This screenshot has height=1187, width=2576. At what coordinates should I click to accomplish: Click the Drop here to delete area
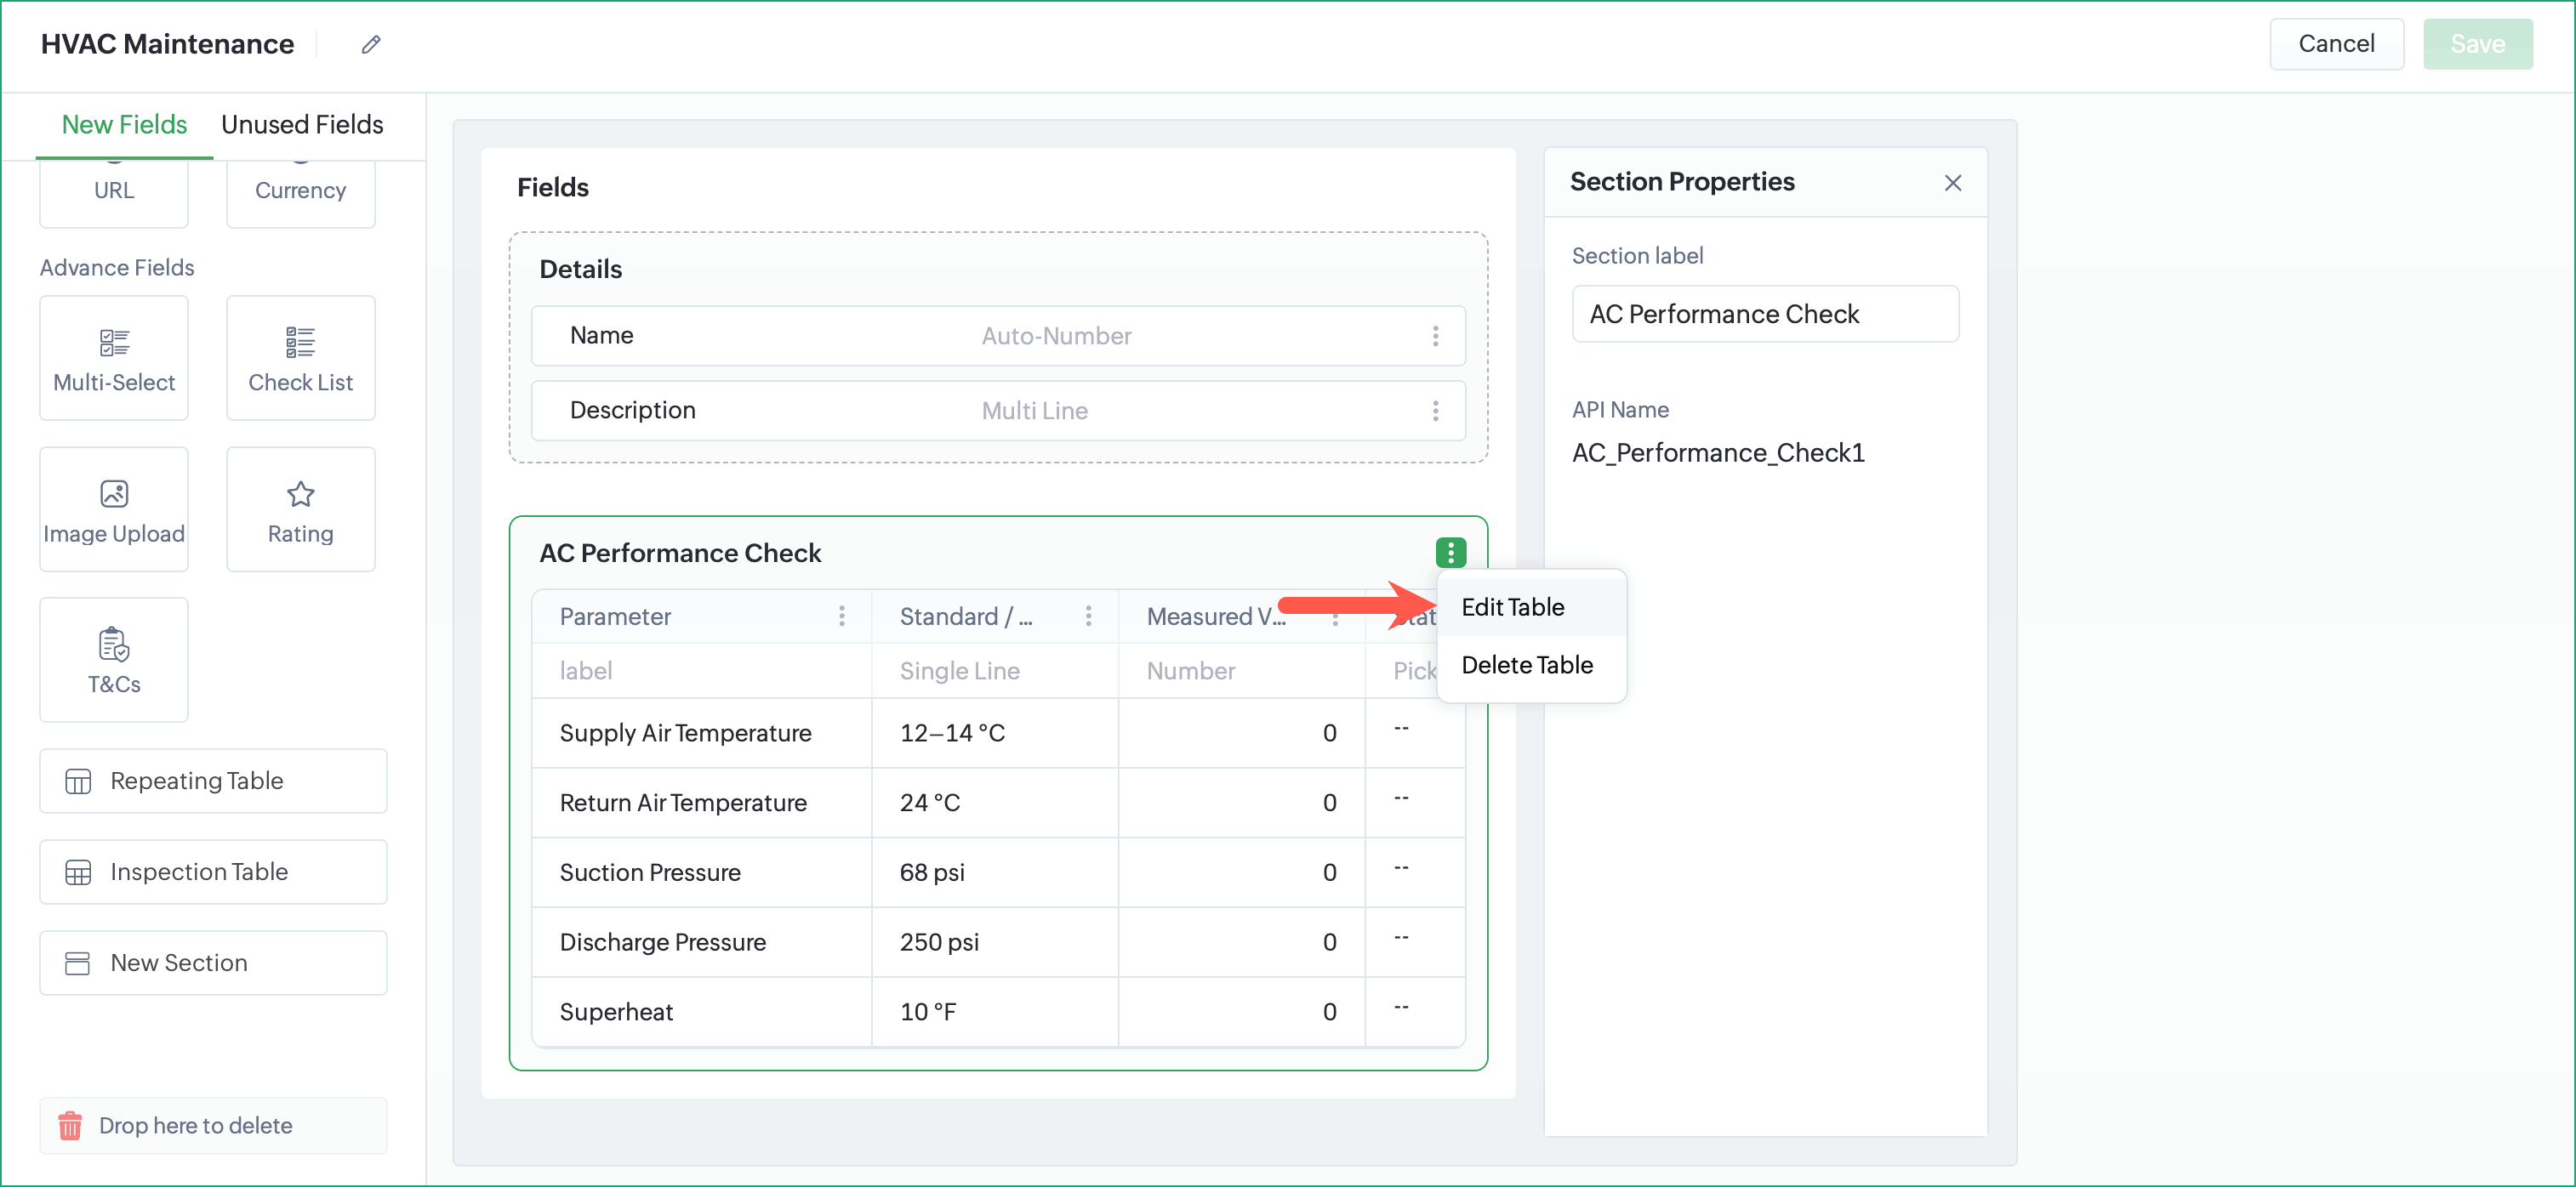coord(213,1126)
